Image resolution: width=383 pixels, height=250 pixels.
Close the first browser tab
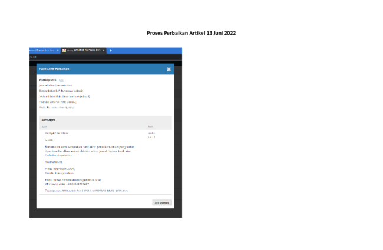click(58, 51)
